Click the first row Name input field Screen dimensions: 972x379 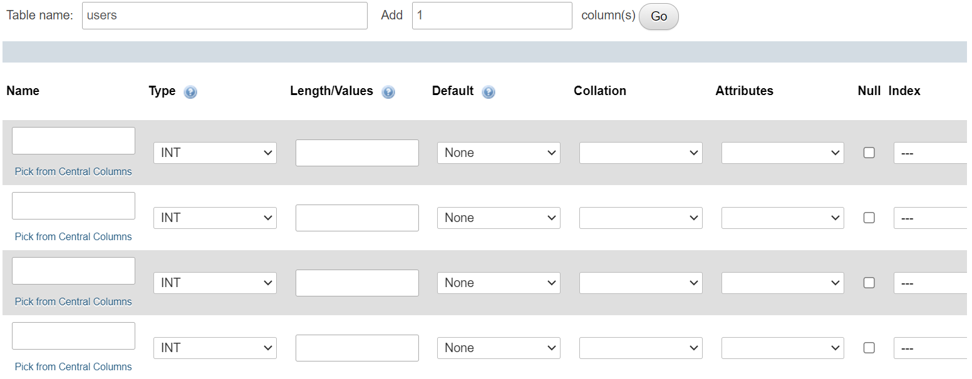coord(73,141)
